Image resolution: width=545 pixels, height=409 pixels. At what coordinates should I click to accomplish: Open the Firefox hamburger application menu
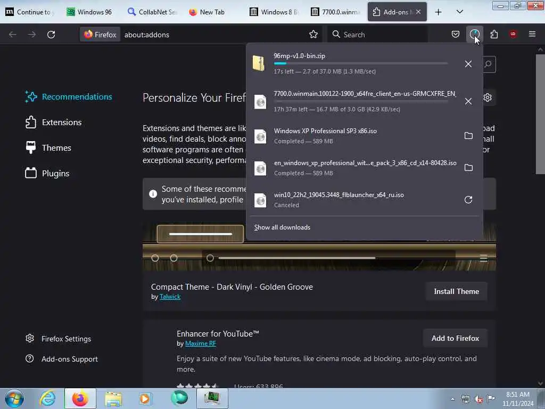pyautogui.click(x=532, y=34)
